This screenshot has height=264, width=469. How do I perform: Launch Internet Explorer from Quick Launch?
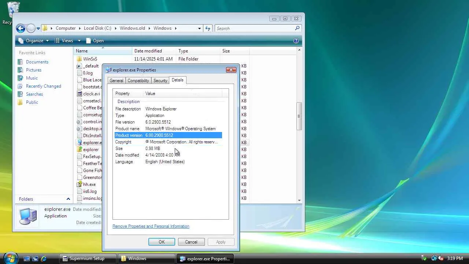[x=44, y=258]
